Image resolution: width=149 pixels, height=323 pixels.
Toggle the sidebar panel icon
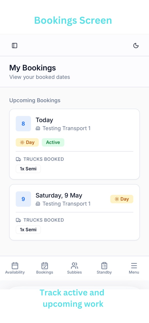(14, 46)
